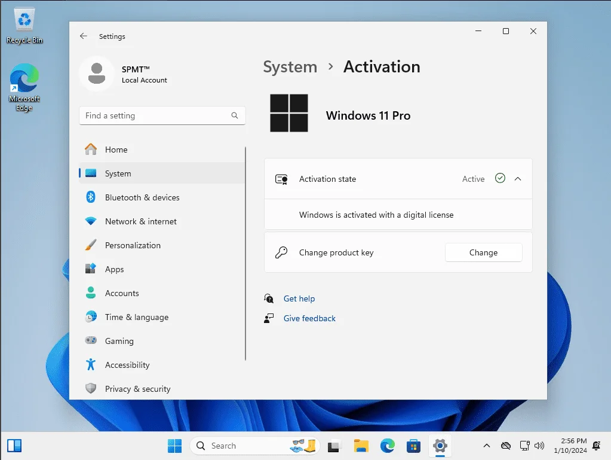Click the 'Active' status text
This screenshot has width=611, height=460.
(473, 179)
